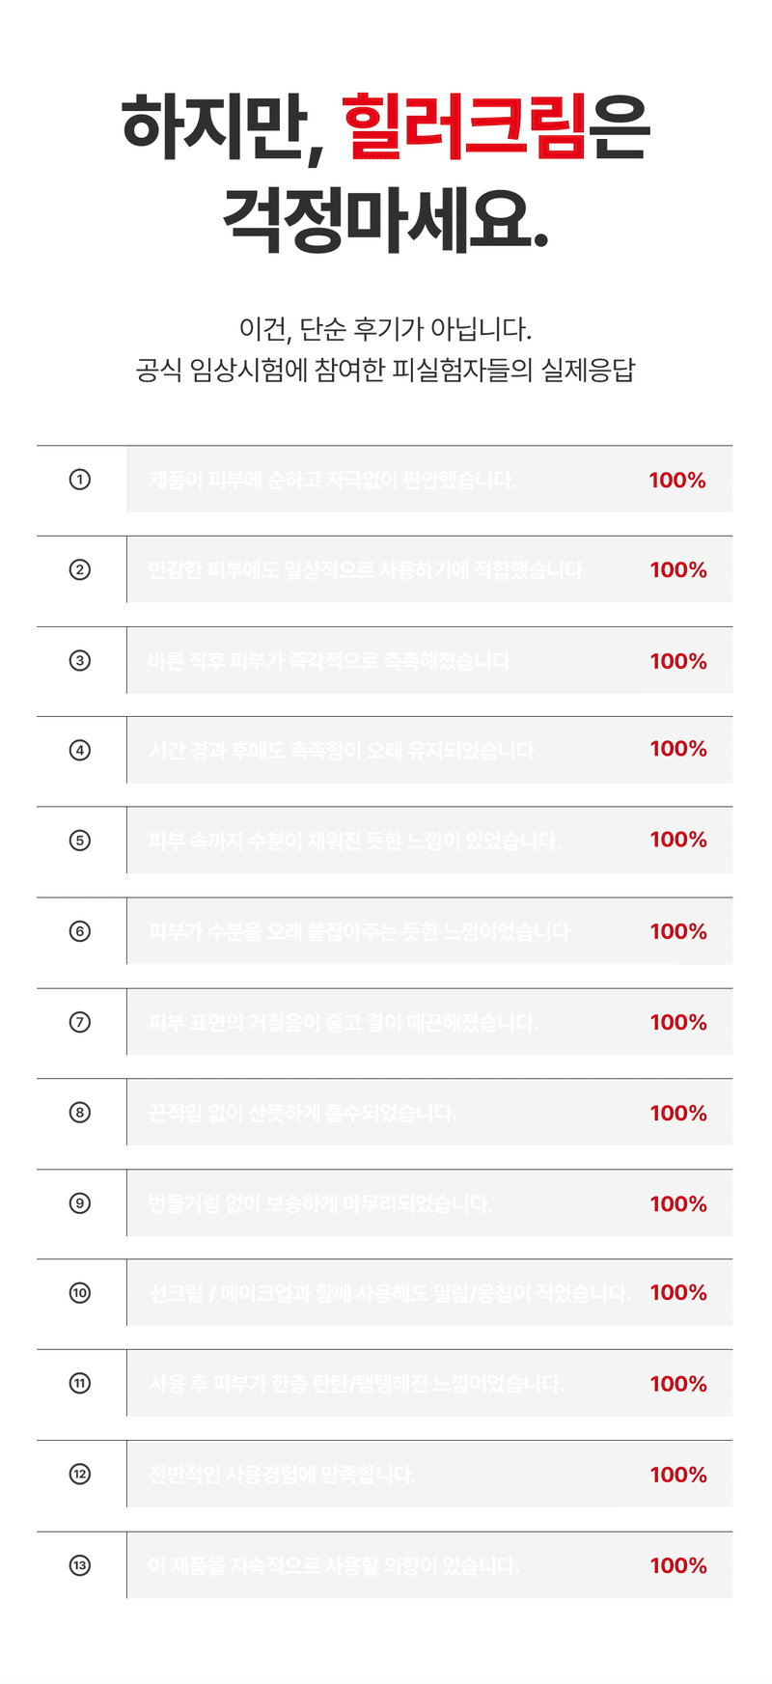Image resolution: width=772 pixels, height=1684 pixels.
Task: Click the 100% value in row 7
Action: pos(678,1023)
